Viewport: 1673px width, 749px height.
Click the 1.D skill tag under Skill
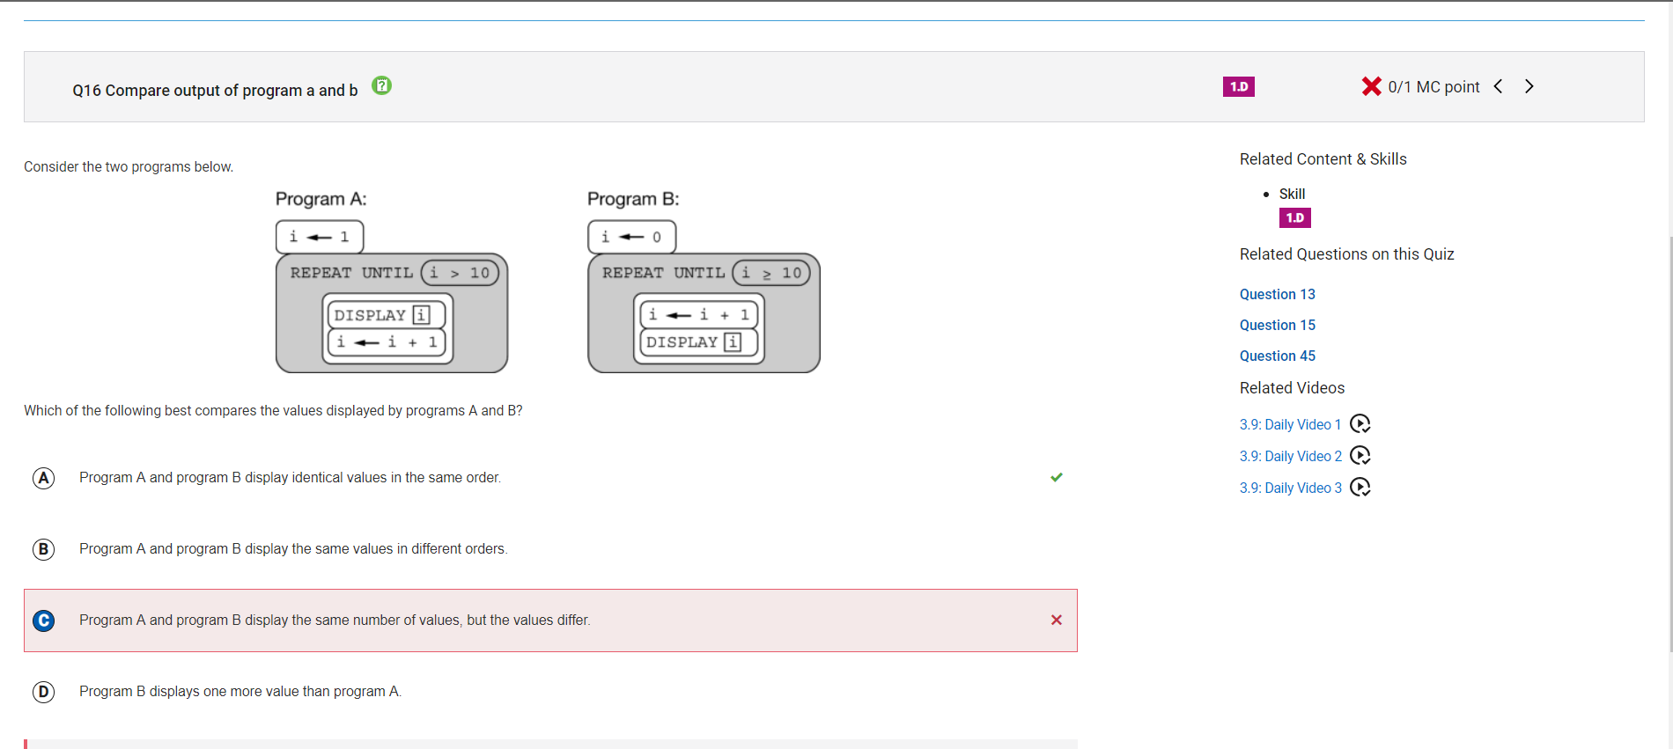(1294, 217)
